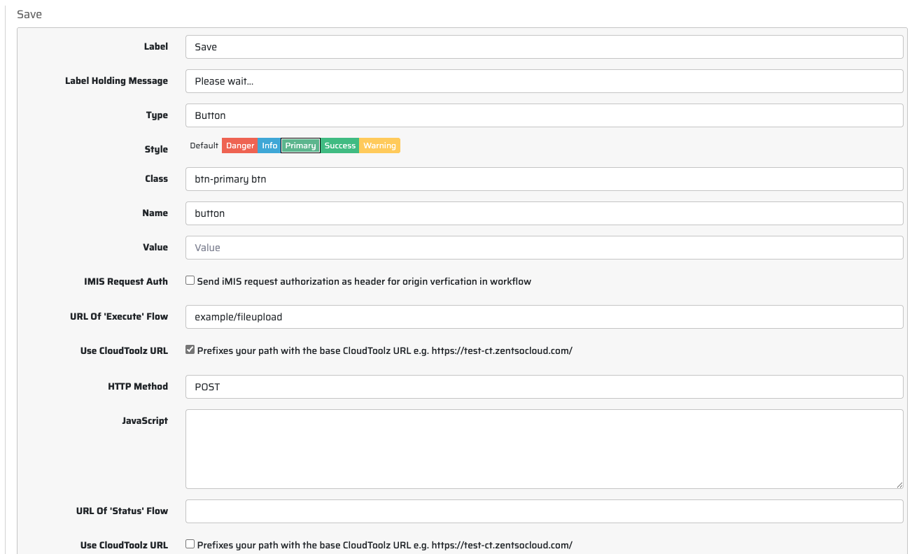
Task: Click inside the JavaScript text area
Action: (x=544, y=448)
